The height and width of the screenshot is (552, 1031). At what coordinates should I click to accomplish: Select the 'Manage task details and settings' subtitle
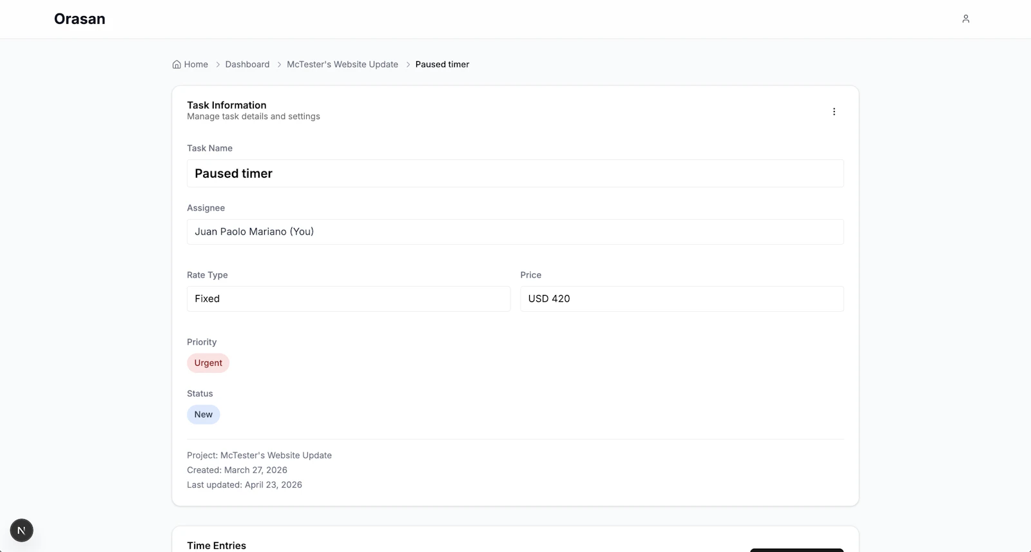click(253, 117)
